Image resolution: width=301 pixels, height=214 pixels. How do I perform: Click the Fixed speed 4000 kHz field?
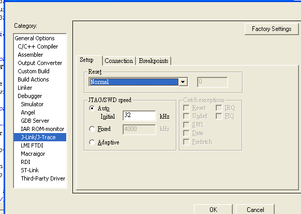(x=139, y=129)
